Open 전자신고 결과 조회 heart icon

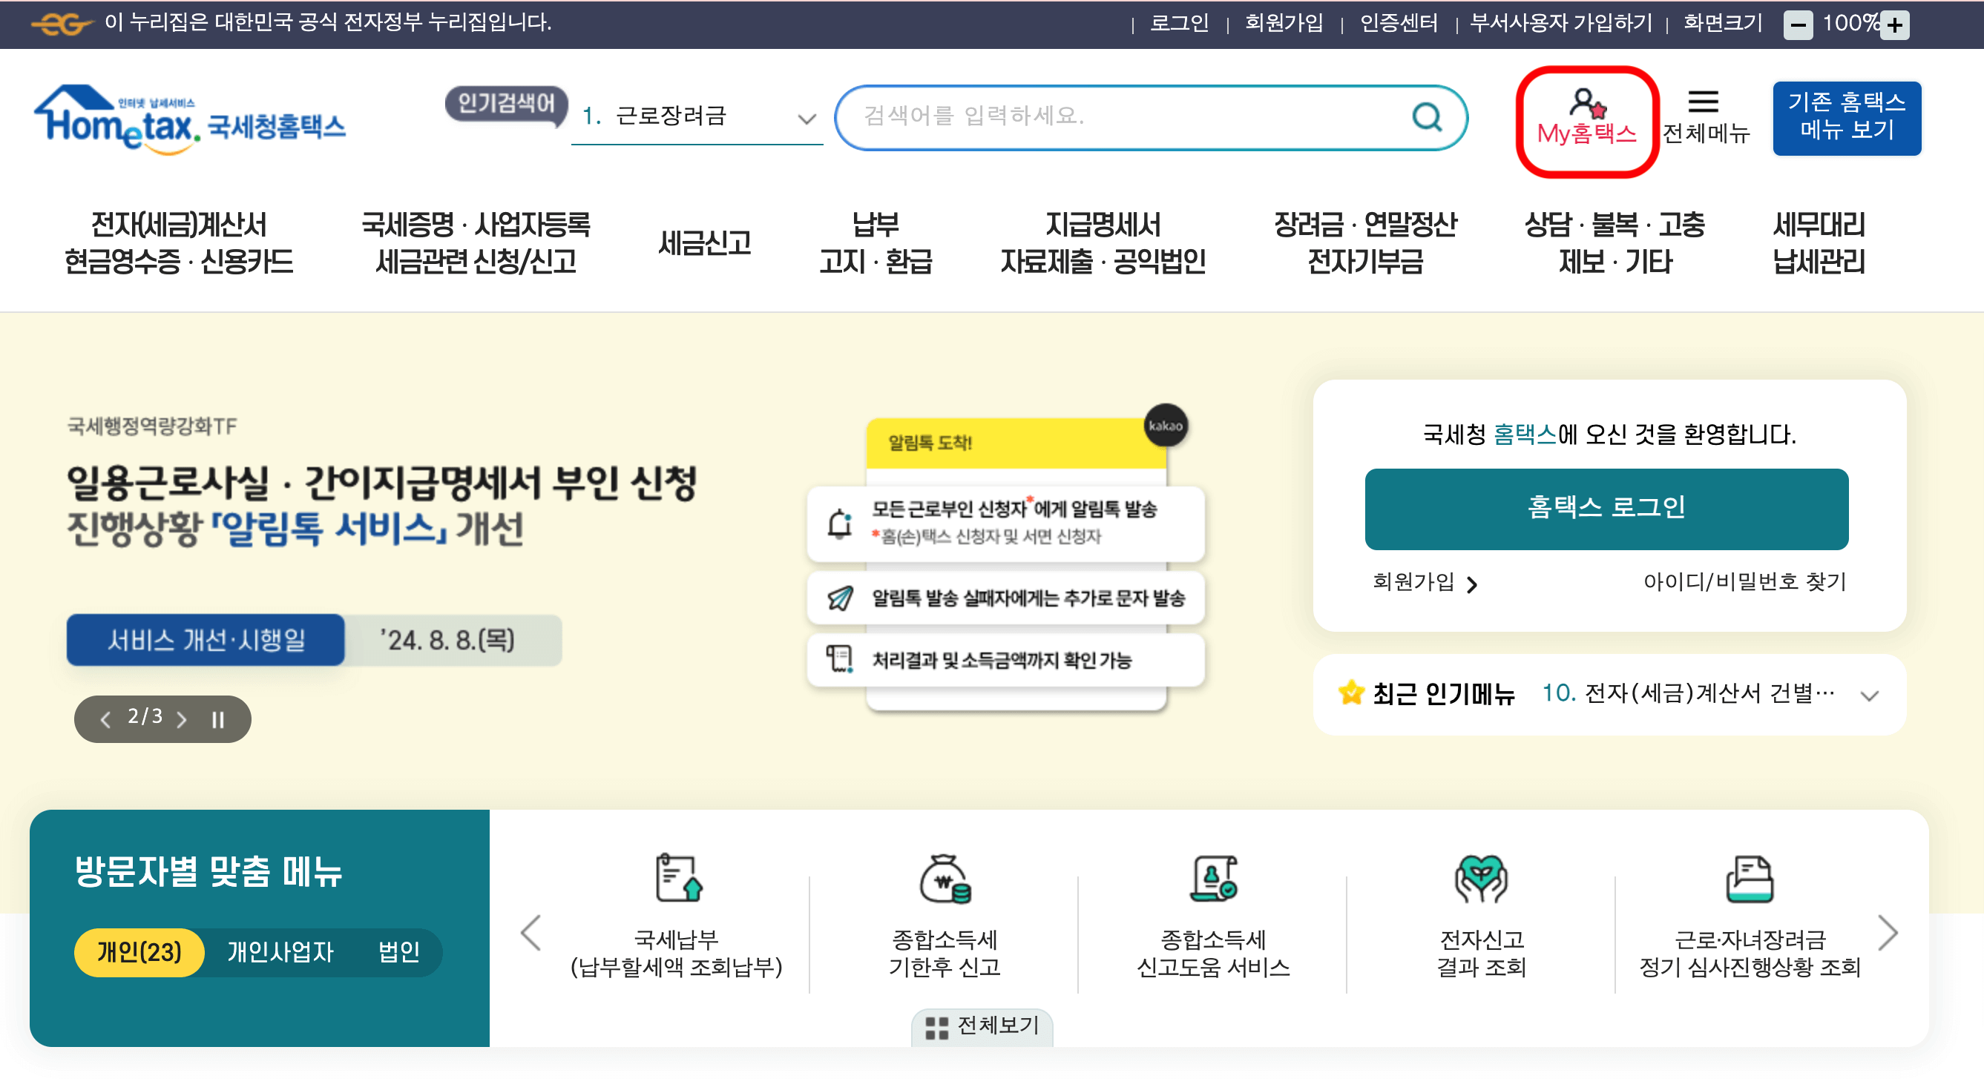point(1480,879)
